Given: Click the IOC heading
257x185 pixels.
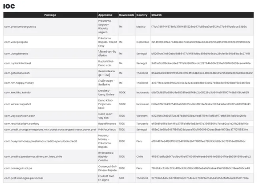Looking at the screenshot, I should click(10, 6).
